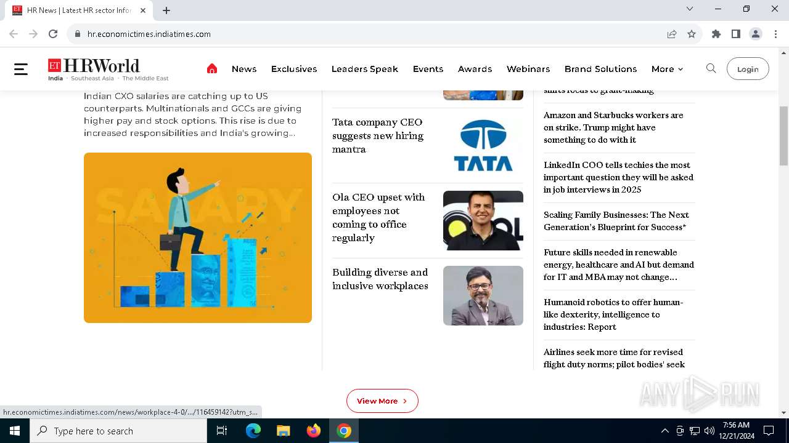Open LinkedIn COO job interviews 2025 article
The height and width of the screenshot is (443, 789).
pos(618,177)
